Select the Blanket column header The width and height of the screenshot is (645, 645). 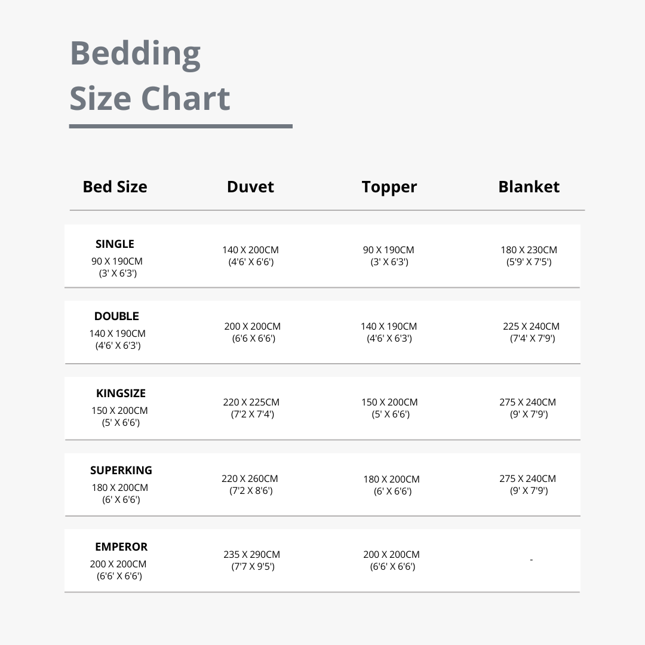[529, 187]
